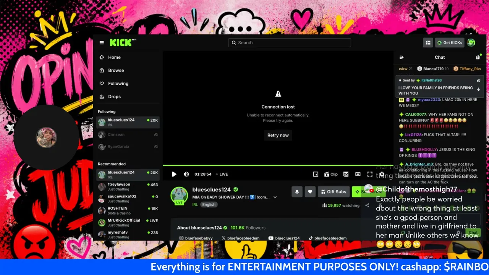
Task: Collapse the chat panel
Action: tap(402, 57)
